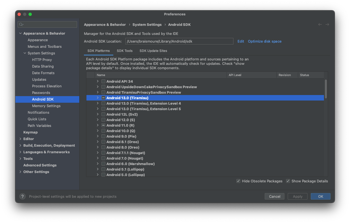Sort by the API Level column header

[252, 75]
